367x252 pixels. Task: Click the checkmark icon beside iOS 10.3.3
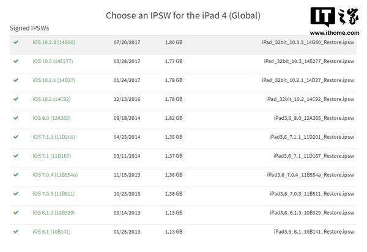pos(16,42)
